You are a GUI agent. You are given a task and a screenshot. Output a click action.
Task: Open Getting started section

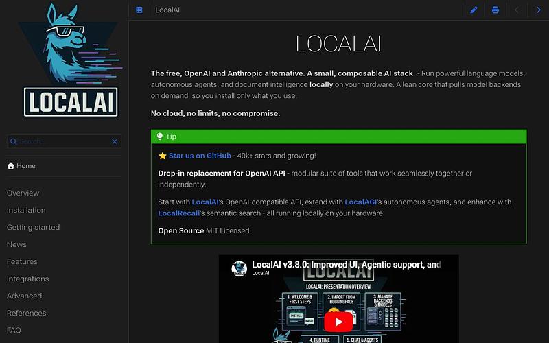click(33, 227)
